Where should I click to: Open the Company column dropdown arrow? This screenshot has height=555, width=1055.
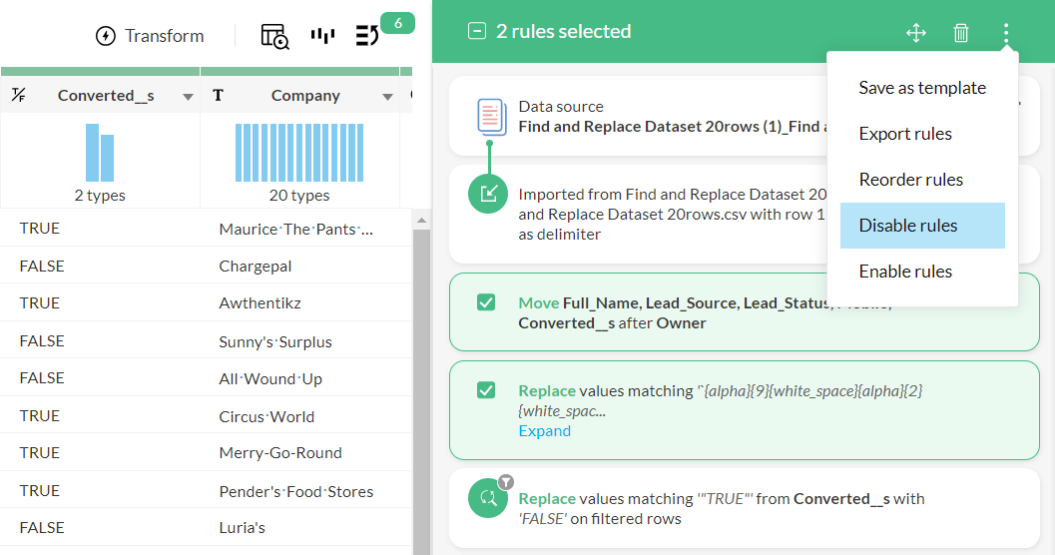point(387,97)
